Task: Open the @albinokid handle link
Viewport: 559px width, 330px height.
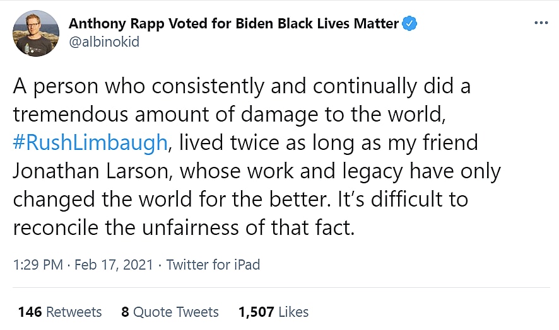Action: pos(103,42)
